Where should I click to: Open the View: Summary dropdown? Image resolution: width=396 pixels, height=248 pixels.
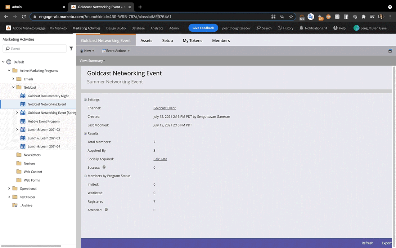point(92,61)
